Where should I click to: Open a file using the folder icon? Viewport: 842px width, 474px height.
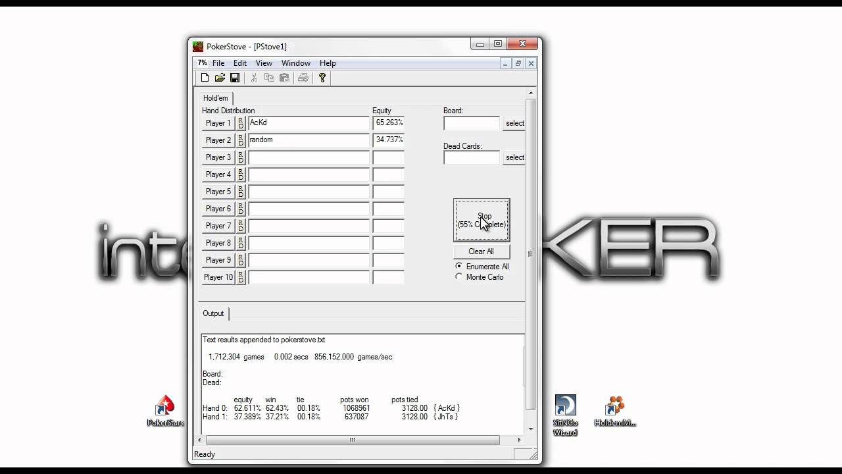(220, 78)
